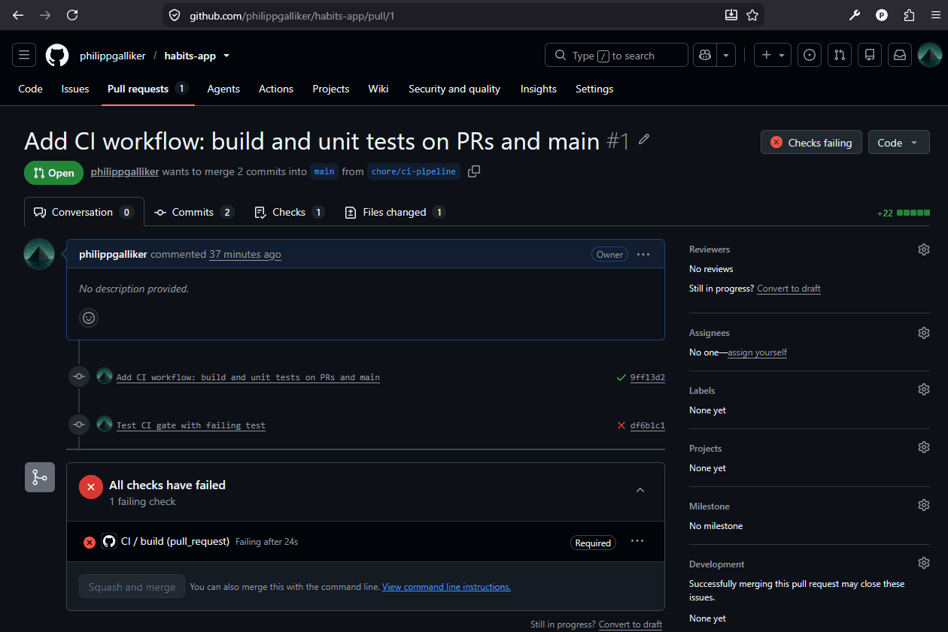Open repositories icon in header
This screenshot has width=948, height=632.
[x=870, y=55]
